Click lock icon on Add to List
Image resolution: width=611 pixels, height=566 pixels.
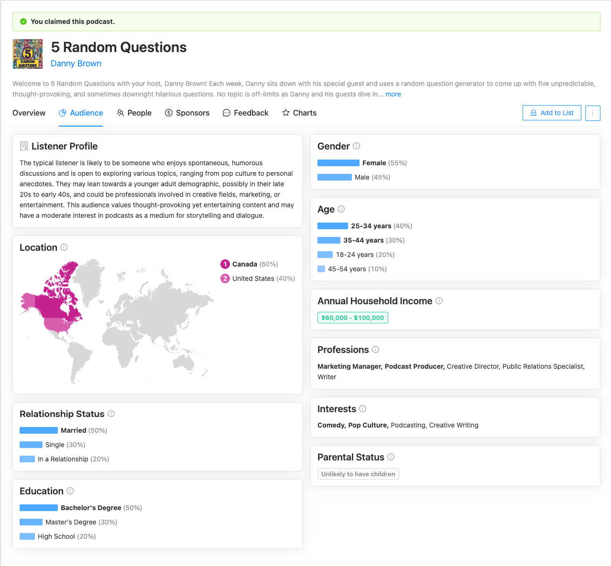click(534, 113)
